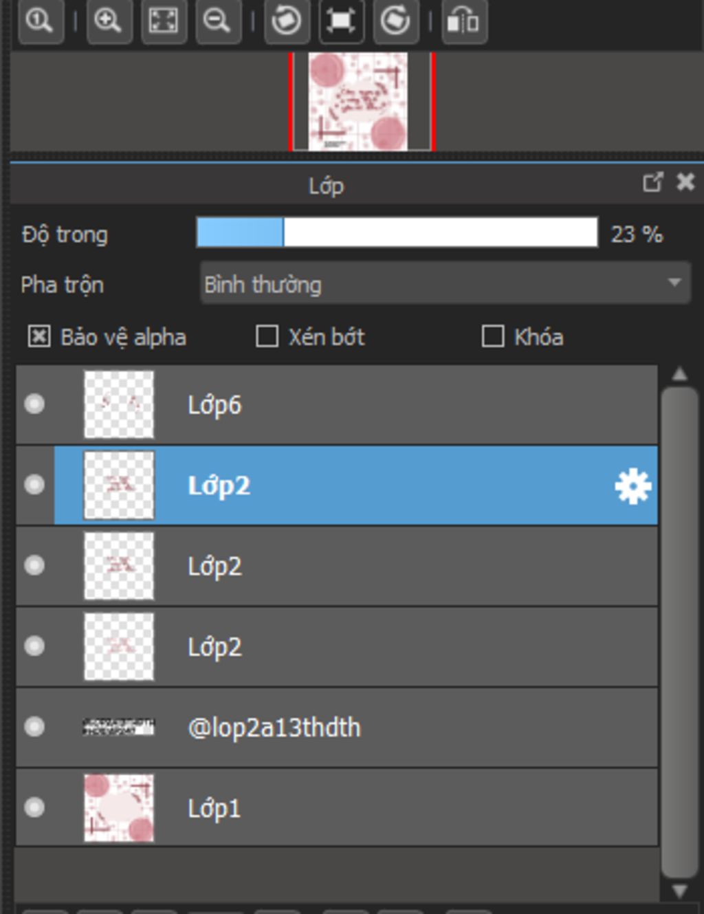The height and width of the screenshot is (914, 704).
Task: Rotate canvas right icon
Action: [x=396, y=21]
